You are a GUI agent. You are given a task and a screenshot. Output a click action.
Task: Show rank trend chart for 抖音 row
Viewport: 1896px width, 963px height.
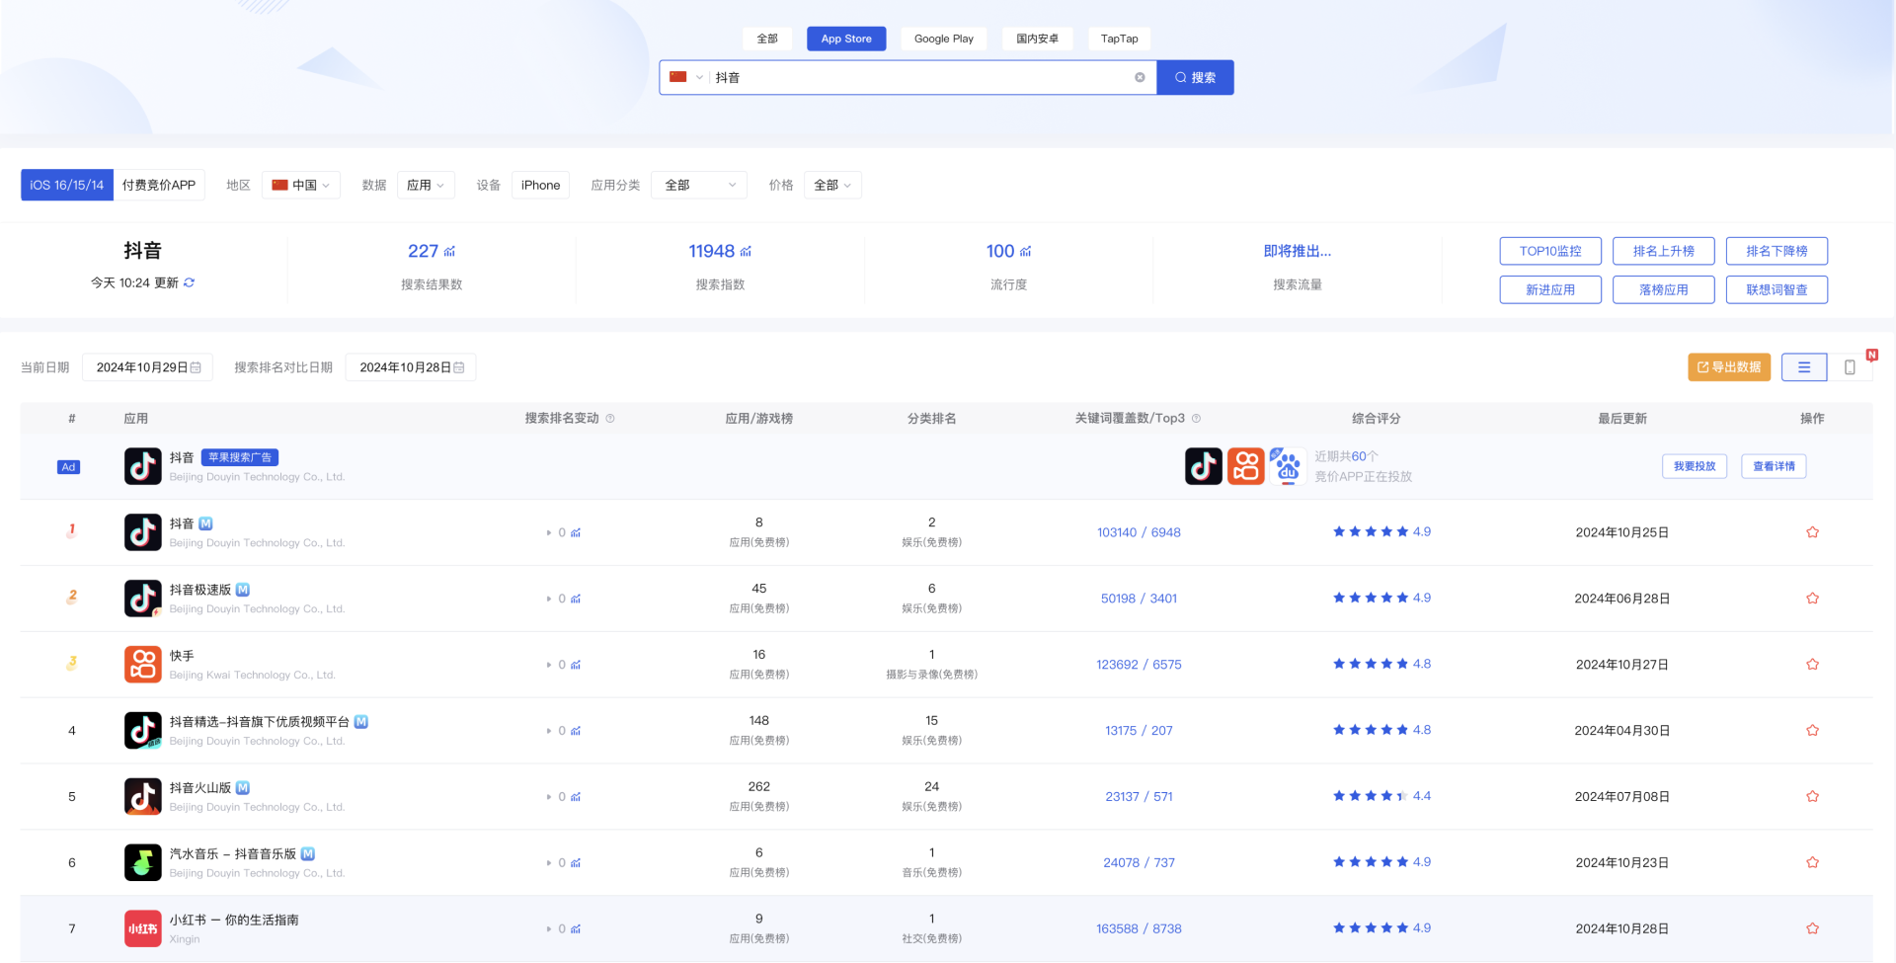576,533
